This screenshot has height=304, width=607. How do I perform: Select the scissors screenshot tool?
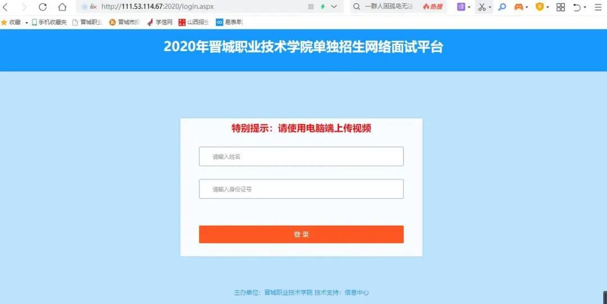coord(482,7)
